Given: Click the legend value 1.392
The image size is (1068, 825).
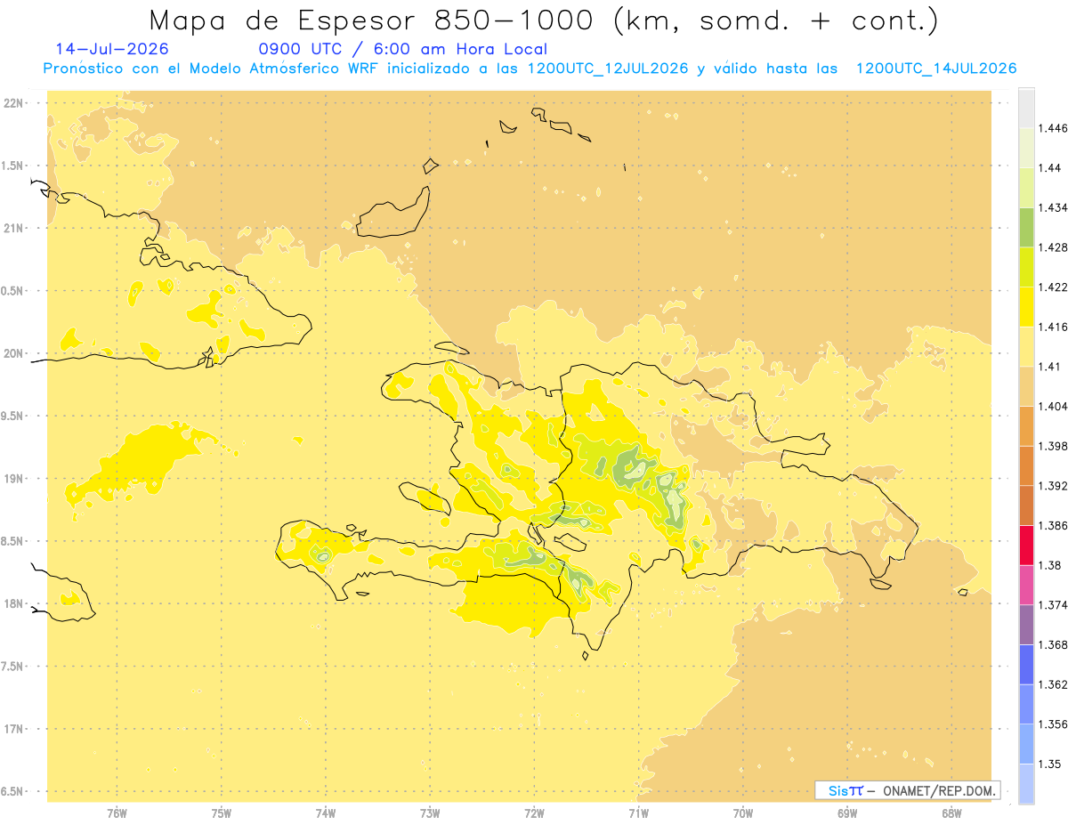Looking at the screenshot, I should (x=1055, y=486).
